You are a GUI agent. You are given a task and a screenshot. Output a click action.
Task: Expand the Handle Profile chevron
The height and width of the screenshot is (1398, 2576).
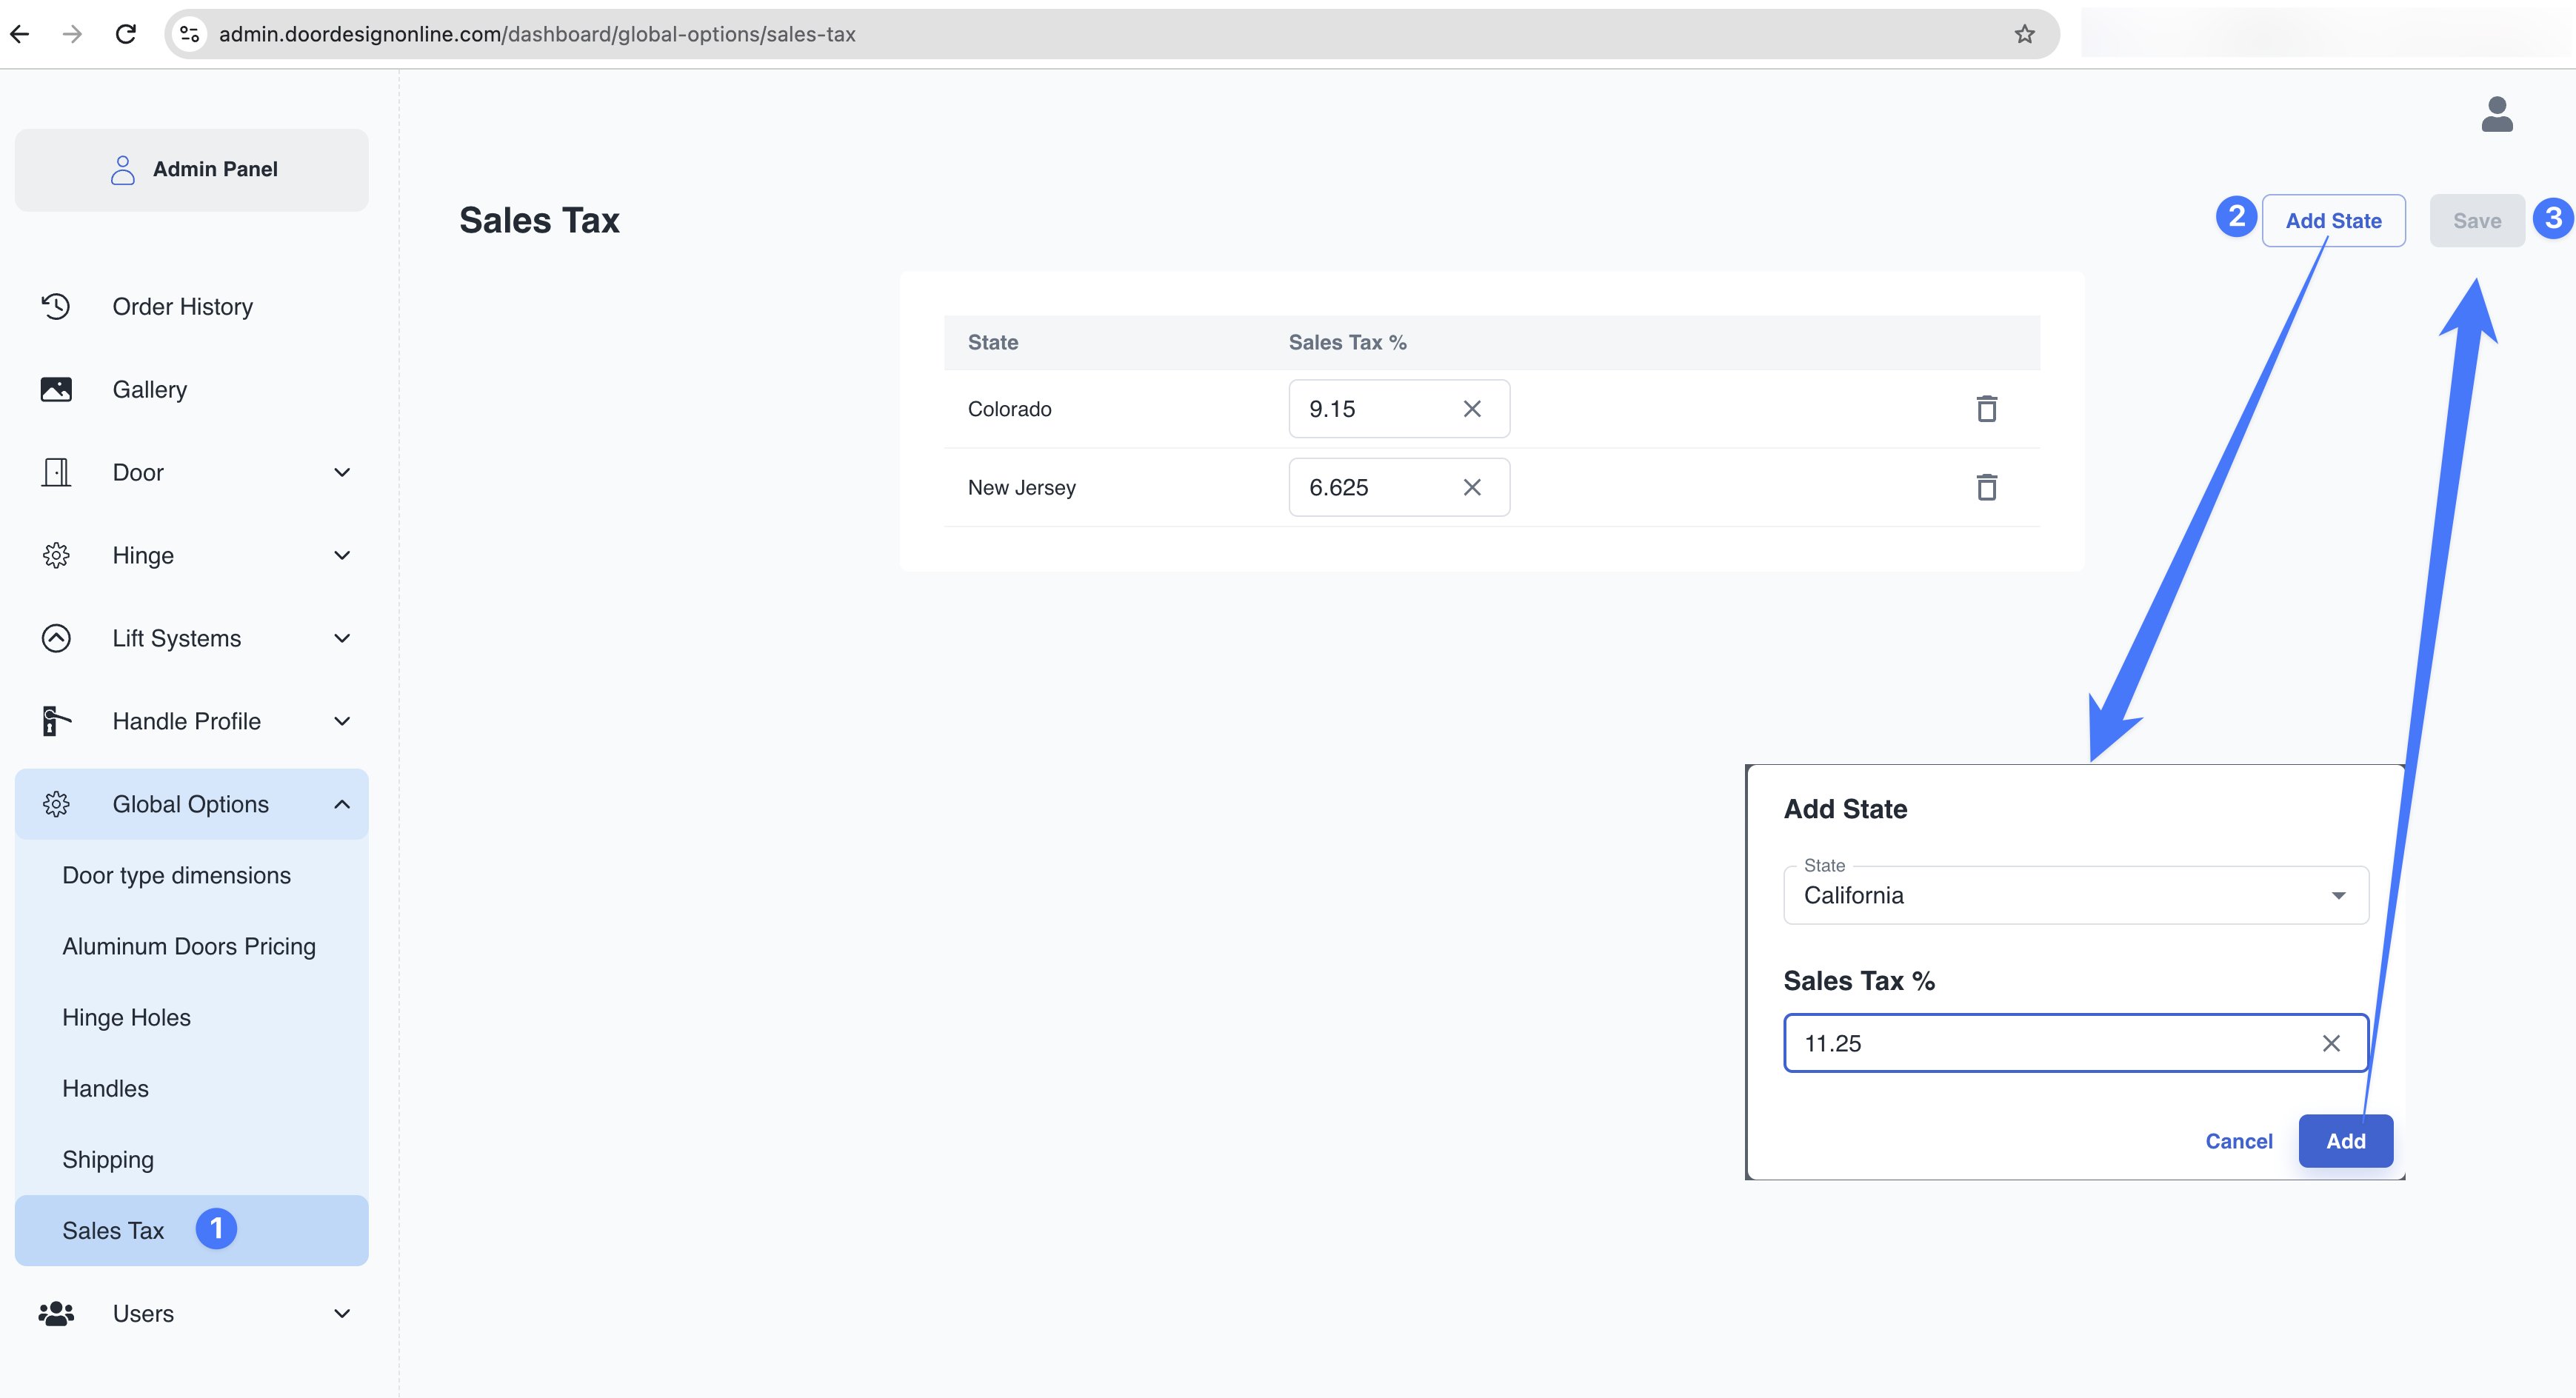tap(342, 721)
